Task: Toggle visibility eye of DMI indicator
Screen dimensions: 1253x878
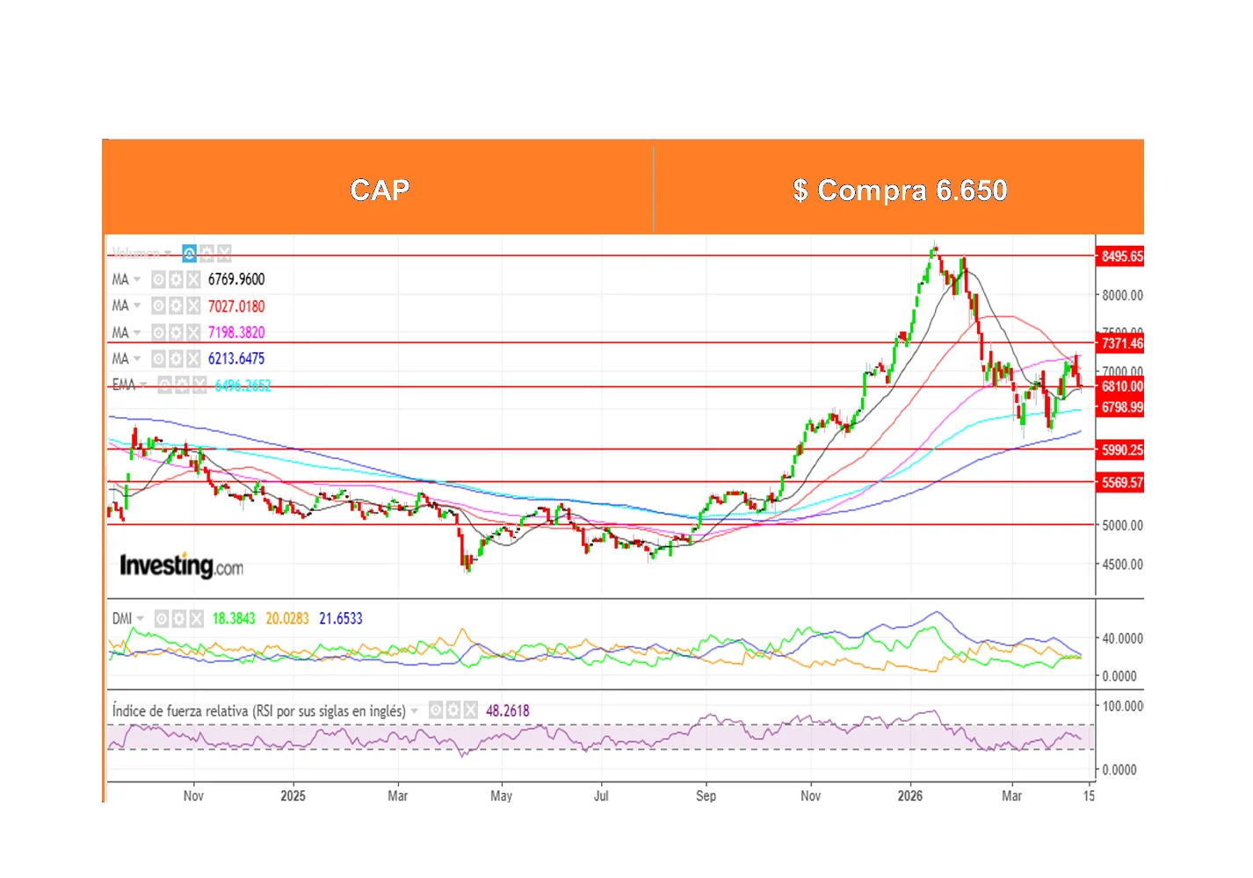Action: click(162, 619)
